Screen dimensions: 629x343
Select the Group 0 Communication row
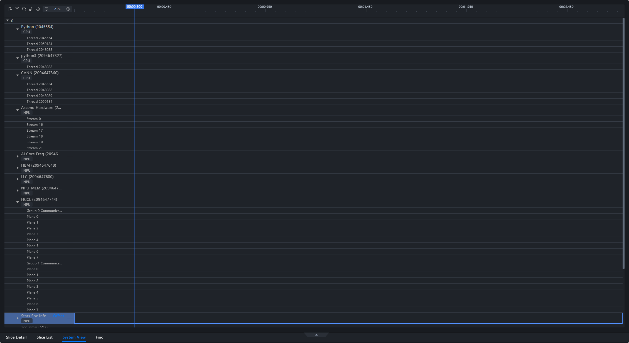point(39,211)
